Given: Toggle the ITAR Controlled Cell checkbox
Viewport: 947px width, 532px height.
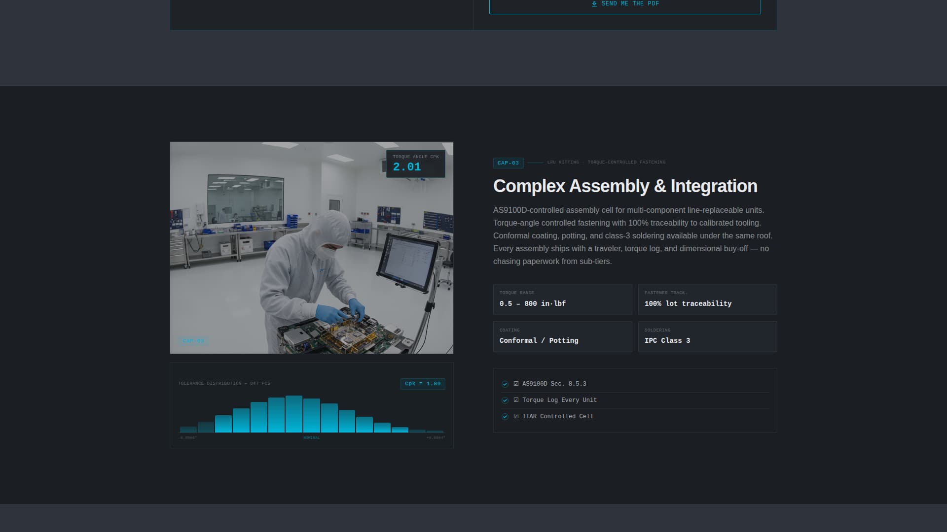Looking at the screenshot, I should [516, 416].
